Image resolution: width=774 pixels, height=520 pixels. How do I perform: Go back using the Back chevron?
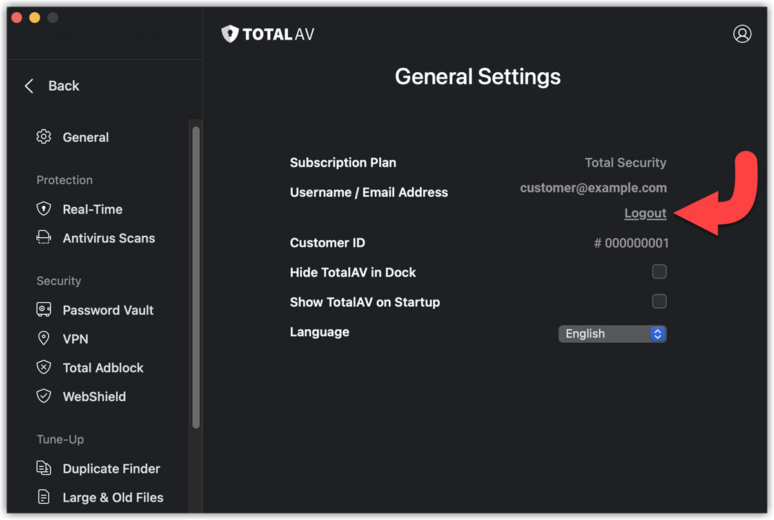[x=29, y=86]
